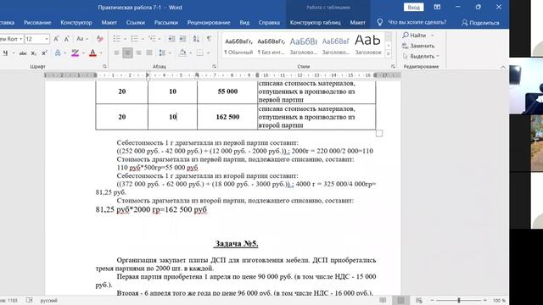
Task: Open the proofing check icon in status bar
Action: point(30,300)
